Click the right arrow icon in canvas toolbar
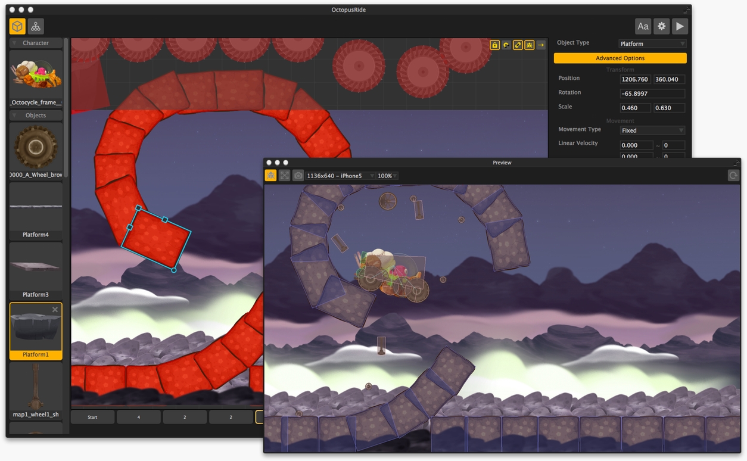Image resolution: width=747 pixels, height=461 pixels. 541,45
